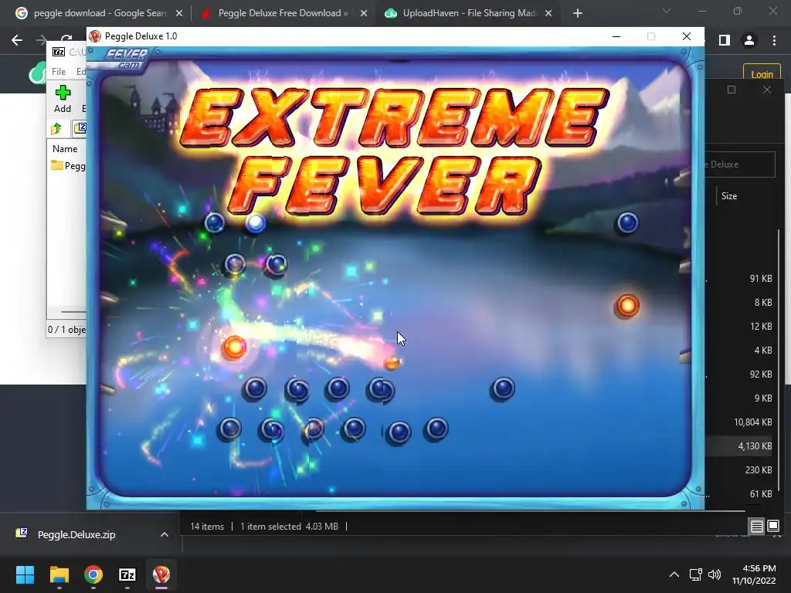
Task: Click the Peggle Deluxe title bar icon
Action: (x=95, y=36)
